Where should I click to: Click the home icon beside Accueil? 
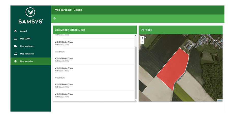[15, 31]
